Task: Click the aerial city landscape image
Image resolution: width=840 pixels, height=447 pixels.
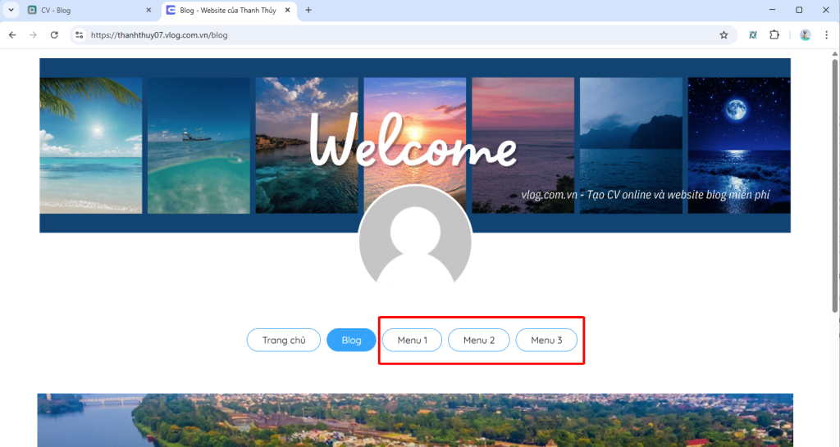Action: click(x=415, y=420)
